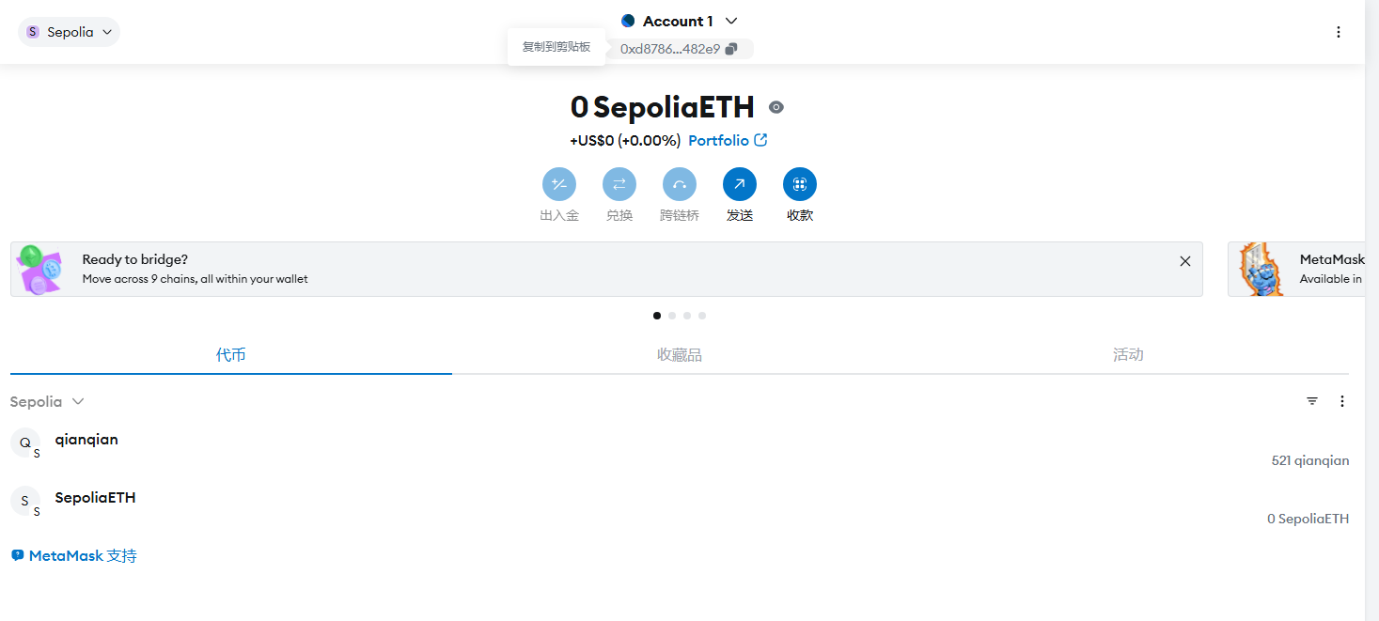Image resolution: width=1379 pixels, height=621 pixels.
Task: Open the MetaMask 支持 support link
Action: 75,556
